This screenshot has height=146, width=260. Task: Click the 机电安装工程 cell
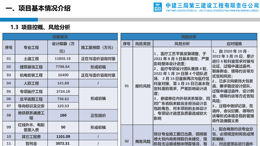pyautogui.click(x=31, y=75)
